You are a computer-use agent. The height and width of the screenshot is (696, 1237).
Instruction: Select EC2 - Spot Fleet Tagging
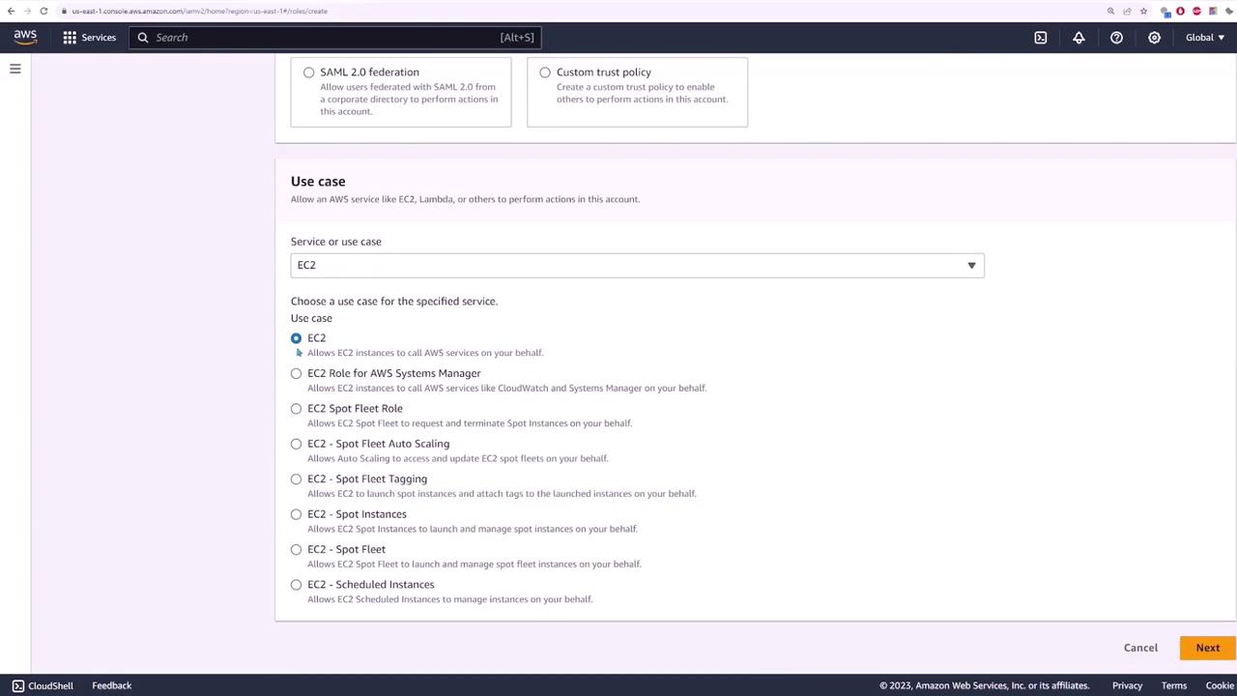pos(297,479)
